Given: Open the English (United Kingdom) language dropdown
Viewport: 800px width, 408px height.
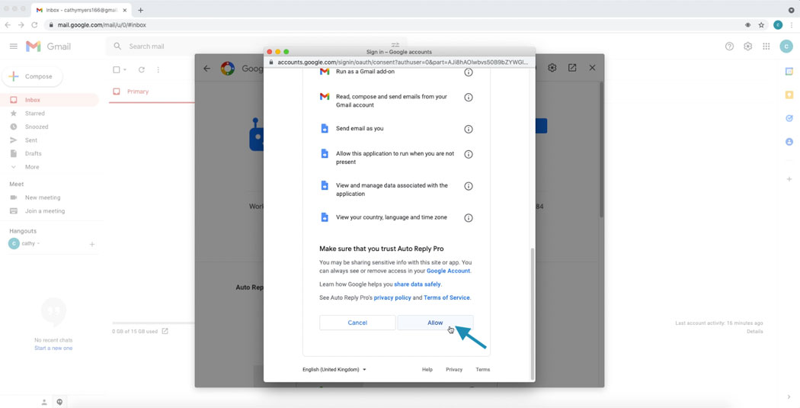Looking at the screenshot, I should [x=334, y=370].
